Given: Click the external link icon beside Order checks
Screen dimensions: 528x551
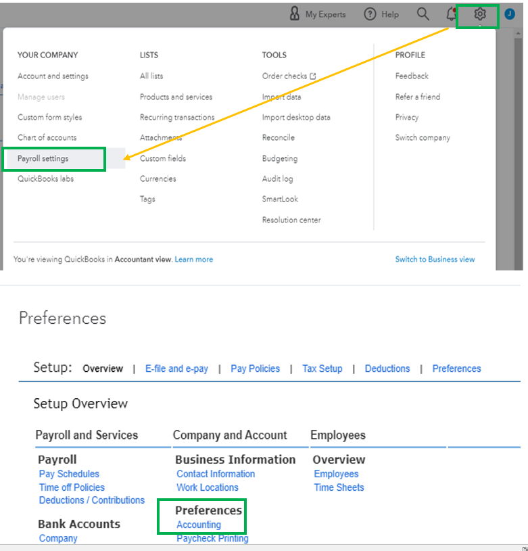Looking at the screenshot, I should click(313, 76).
